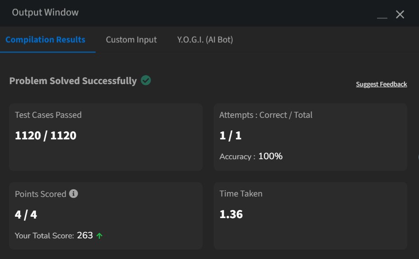Open the Points Scored info icon

click(x=74, y=193)
